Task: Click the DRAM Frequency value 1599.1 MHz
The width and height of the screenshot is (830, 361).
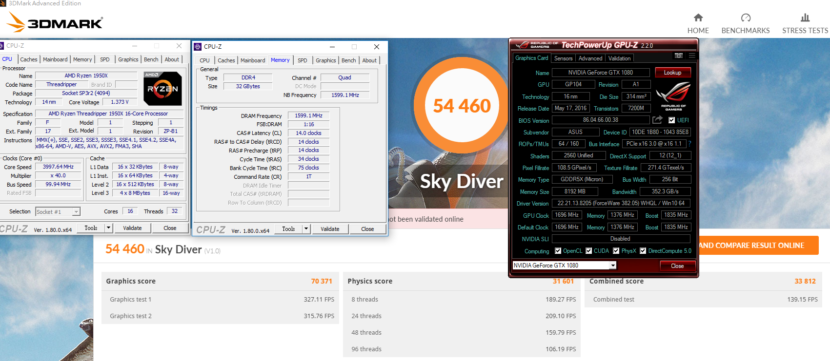Action: (308, 115)
